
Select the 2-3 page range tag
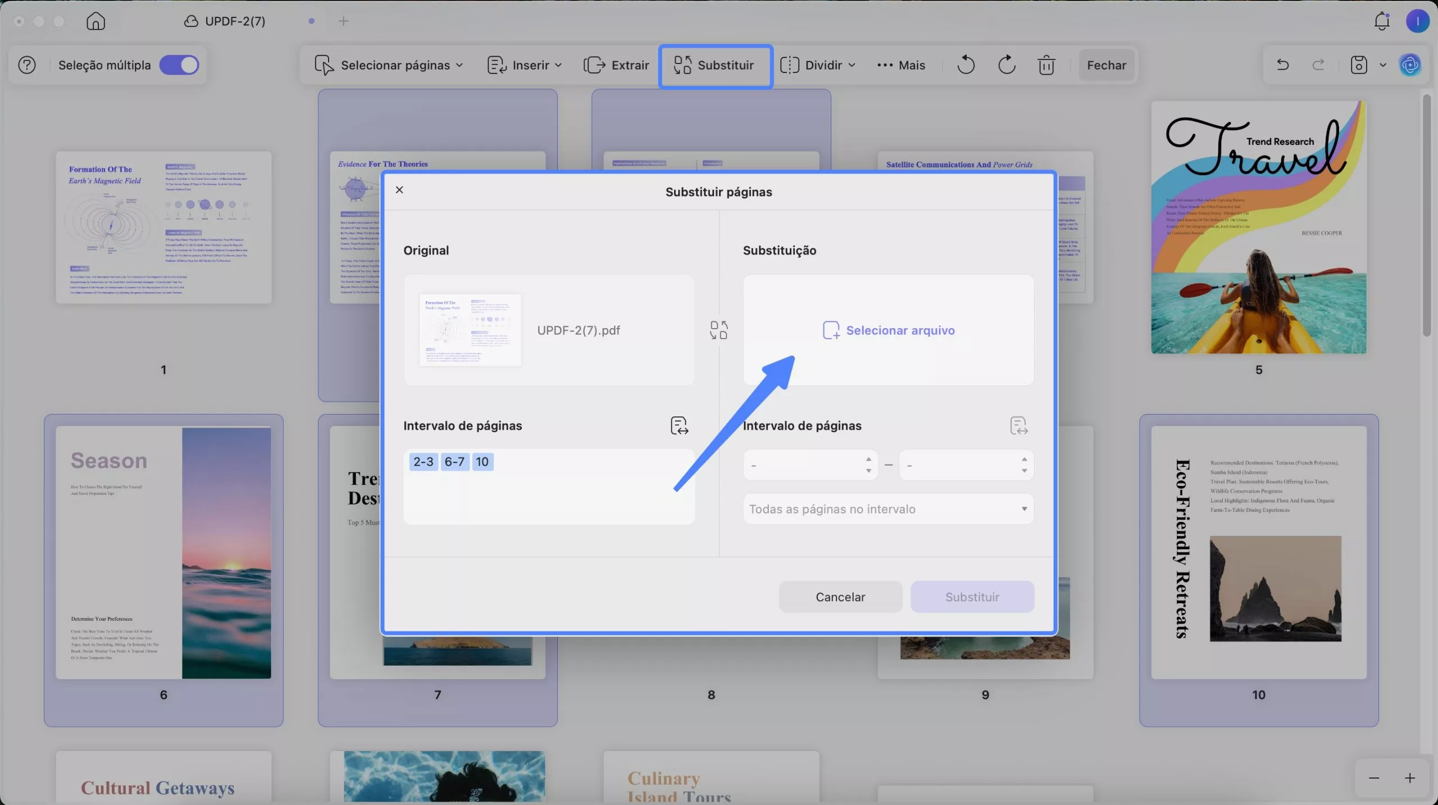tap(424, 462)
